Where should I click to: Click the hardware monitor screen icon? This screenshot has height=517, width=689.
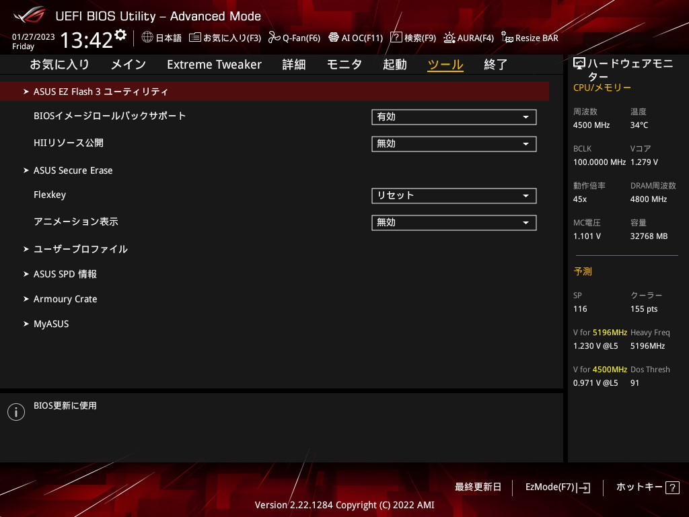[579, 64]
